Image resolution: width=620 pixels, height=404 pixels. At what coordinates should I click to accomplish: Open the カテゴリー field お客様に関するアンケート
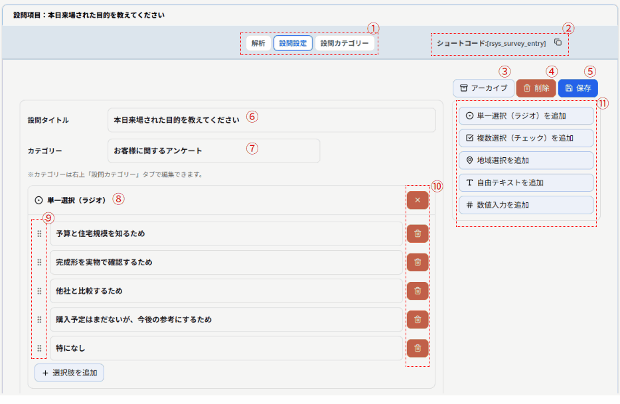(213, 151)
